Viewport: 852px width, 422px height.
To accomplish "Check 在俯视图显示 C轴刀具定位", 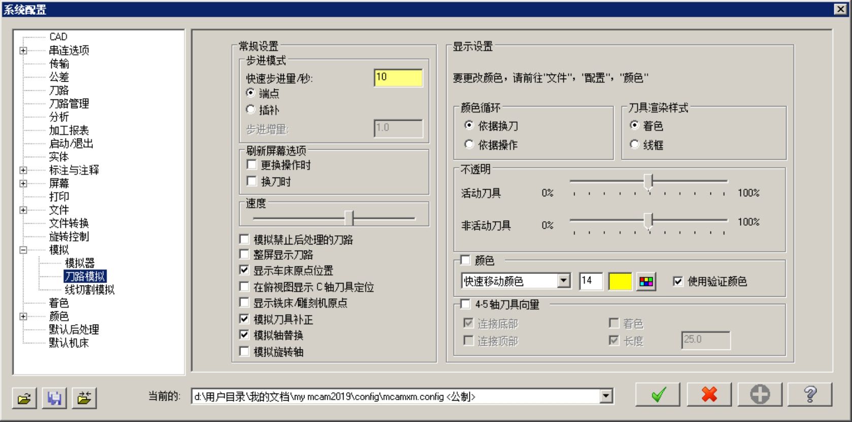I will tap(244, 287).
